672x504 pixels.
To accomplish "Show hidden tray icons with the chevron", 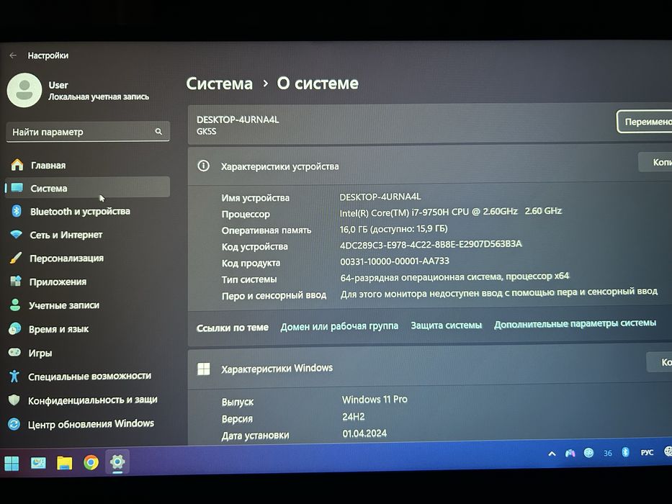I will (x=552, y=454).
